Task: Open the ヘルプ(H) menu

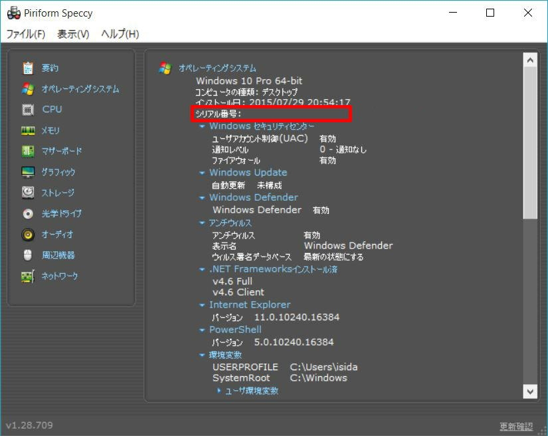Action: pyautogui.click(x=120, y=34)
